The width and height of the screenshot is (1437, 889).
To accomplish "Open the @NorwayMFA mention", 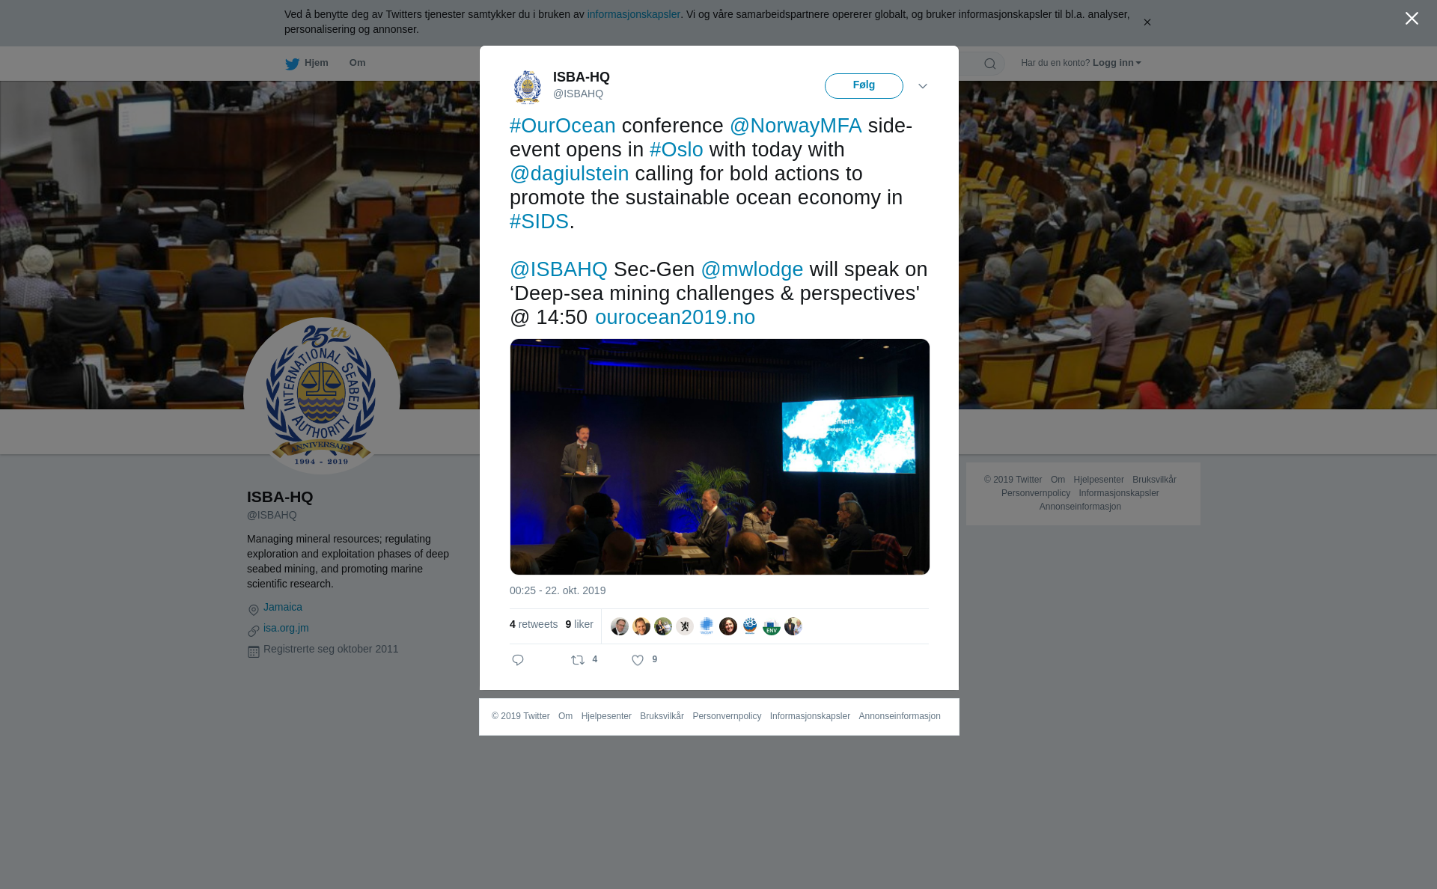I will click(x=796, y=126).
